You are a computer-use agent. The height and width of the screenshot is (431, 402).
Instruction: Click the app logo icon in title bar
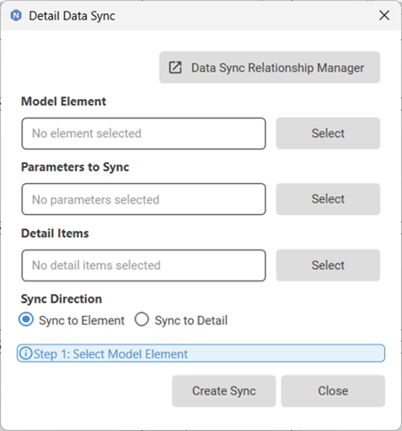pos(16,15)
